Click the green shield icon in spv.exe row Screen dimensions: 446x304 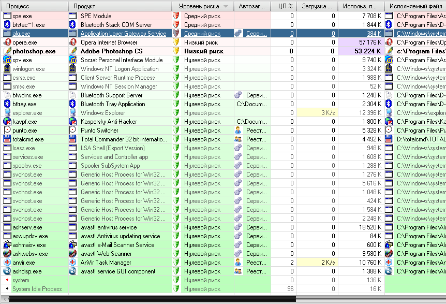pyautogui.click(x=176, y=60)
